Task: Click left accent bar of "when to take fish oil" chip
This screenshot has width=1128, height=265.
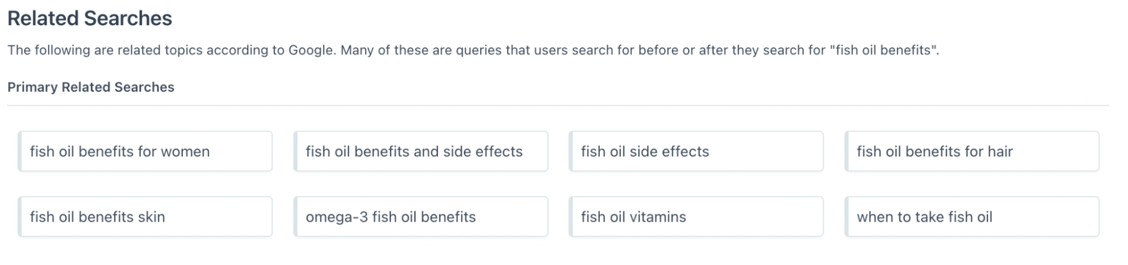Action: pos(846,217)
